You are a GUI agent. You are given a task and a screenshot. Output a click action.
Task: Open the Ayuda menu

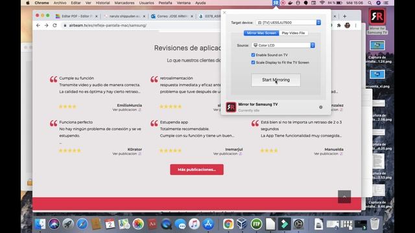(200, 3)
